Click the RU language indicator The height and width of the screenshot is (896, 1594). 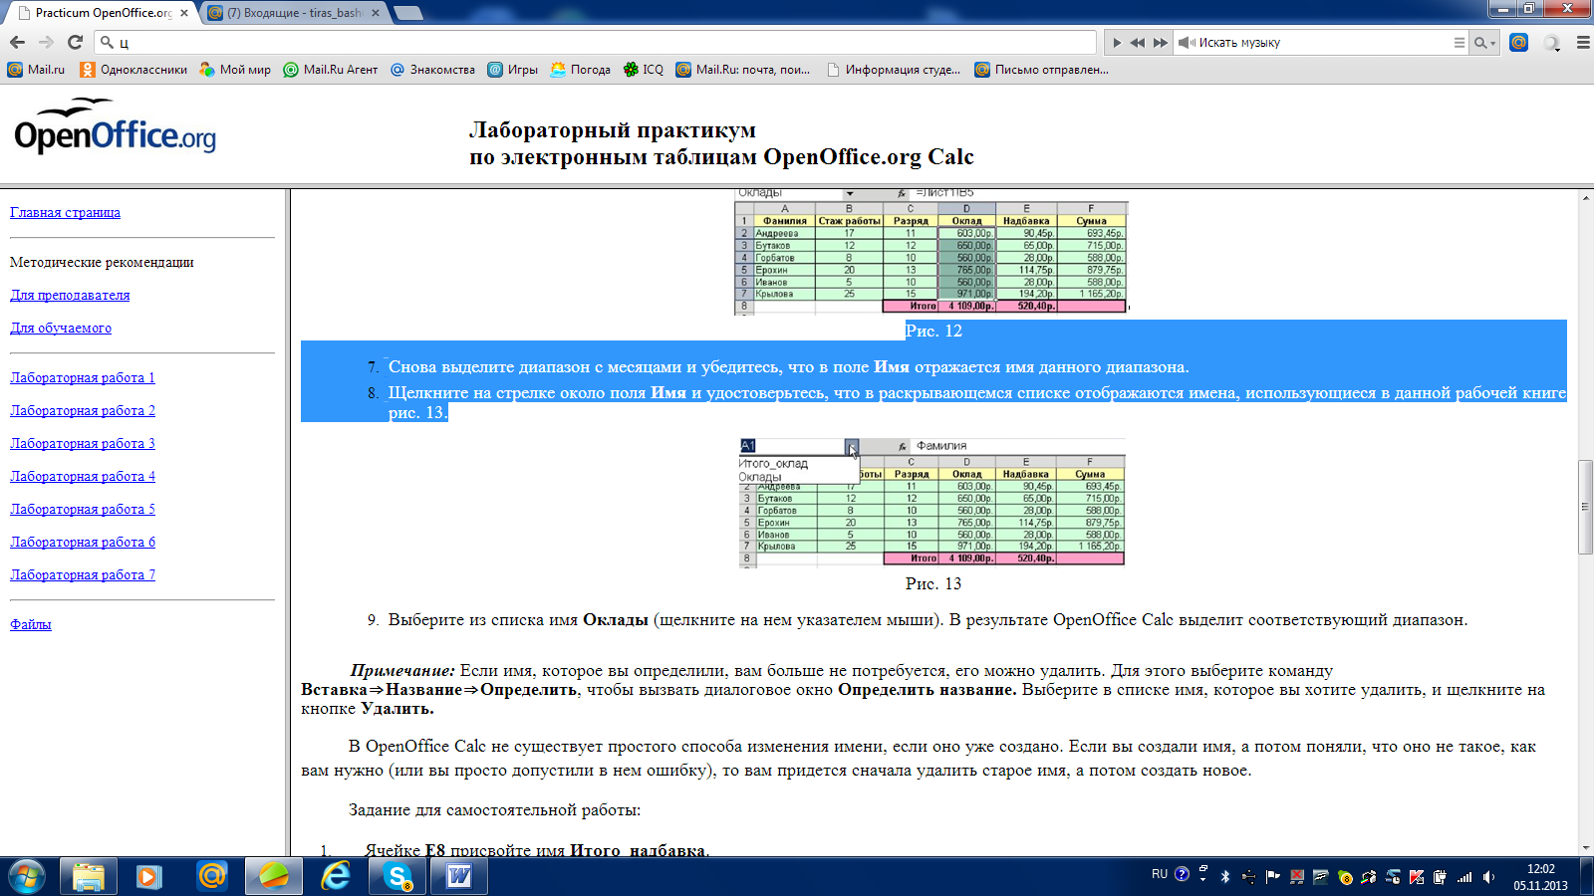click(1160, 875)
